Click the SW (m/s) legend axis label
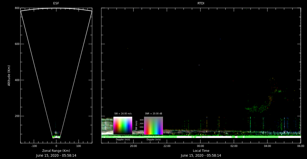Image resolution: width=307 pixels, height=159 pixels. coord(136,125)
